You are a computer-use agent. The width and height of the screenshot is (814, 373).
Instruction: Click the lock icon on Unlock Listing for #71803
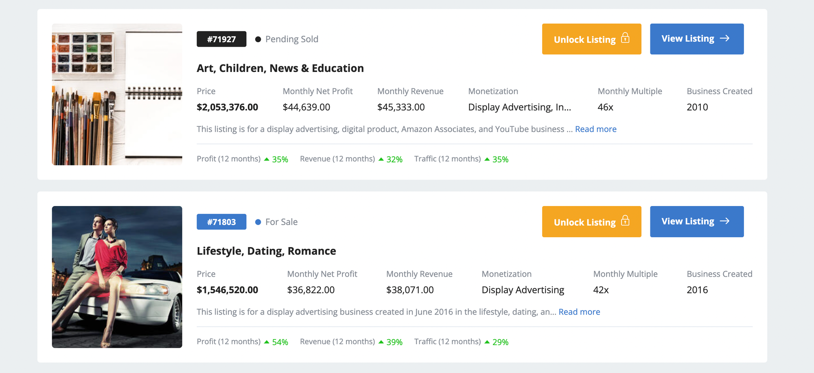625,222
